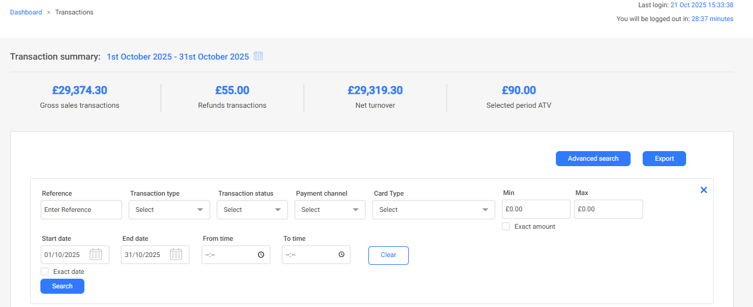Open the End date calendar picker

point(176,255)
